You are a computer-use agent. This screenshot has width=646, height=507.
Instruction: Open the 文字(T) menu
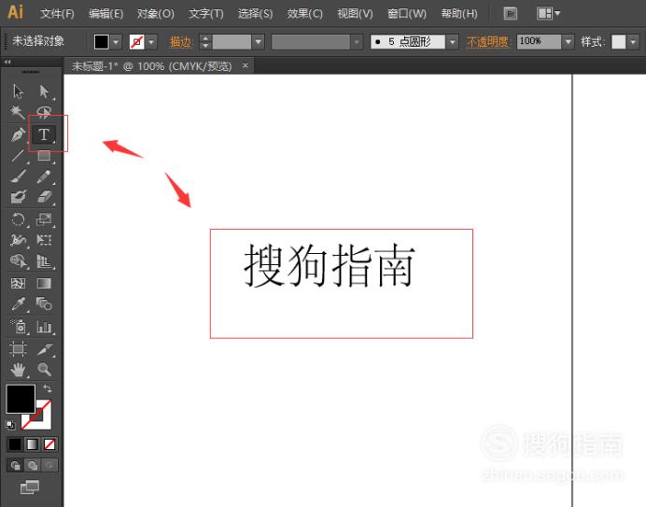[206, 14]
